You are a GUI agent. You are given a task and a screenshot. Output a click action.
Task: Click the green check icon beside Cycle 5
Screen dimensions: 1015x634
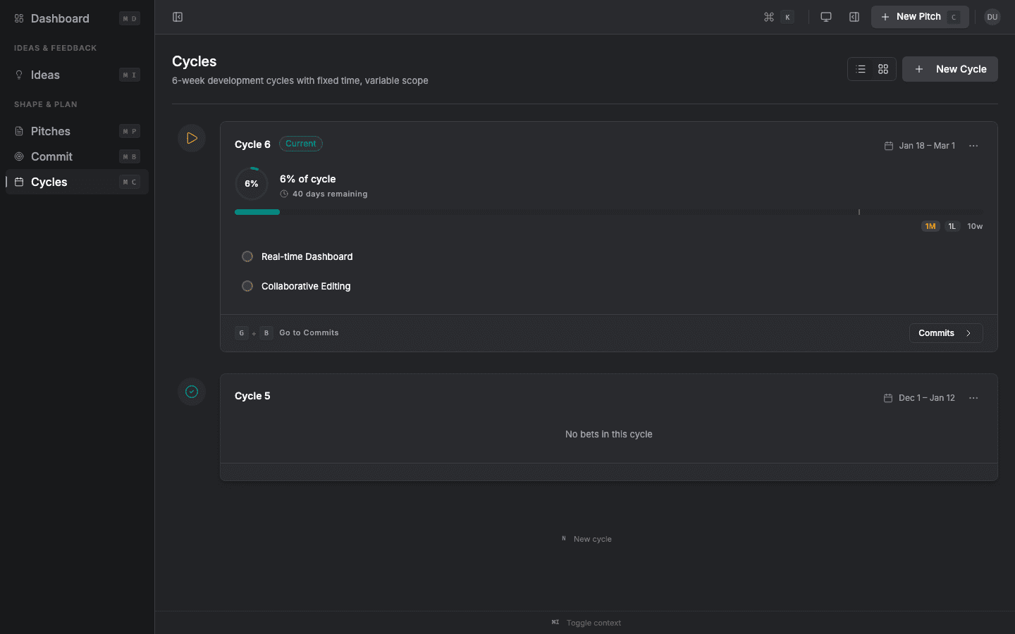191,392
